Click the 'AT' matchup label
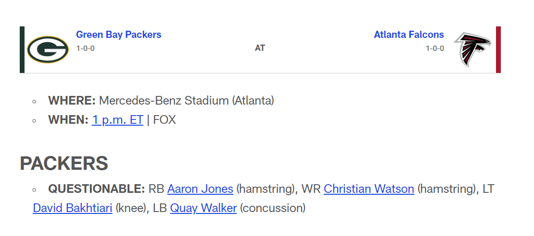Viewport: 534px width, 236px height. click(x=260, y=48)
